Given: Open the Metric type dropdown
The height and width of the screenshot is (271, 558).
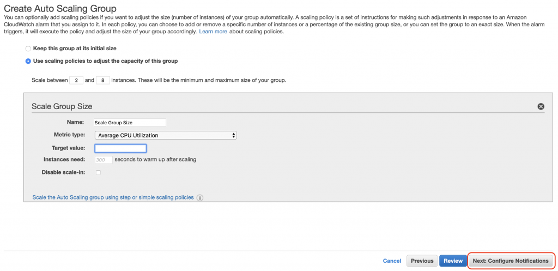Looking at the screenshot, I should click(x=166, y=135).
